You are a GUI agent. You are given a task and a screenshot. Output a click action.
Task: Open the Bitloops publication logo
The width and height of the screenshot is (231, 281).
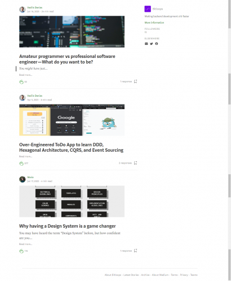[x=148, y=9]
